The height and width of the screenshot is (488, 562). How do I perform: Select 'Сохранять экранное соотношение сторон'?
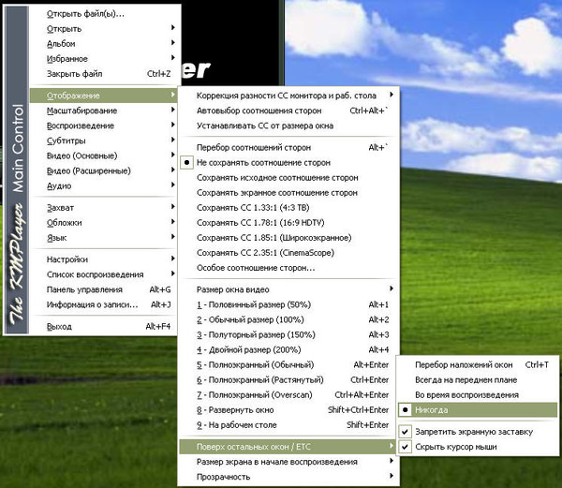click(288, 193)
